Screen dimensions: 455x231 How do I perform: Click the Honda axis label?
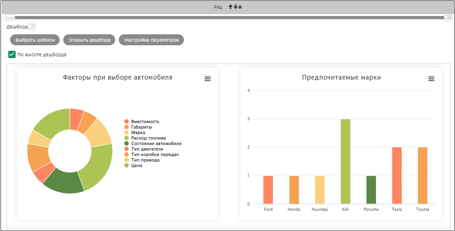click(294, 210)
